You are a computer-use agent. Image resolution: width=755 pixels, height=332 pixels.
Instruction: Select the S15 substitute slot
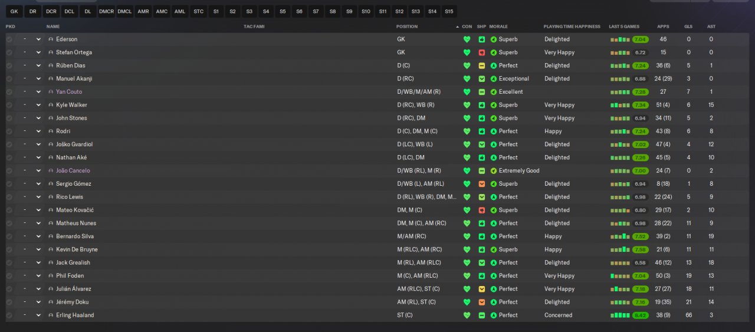coord(449,11)
